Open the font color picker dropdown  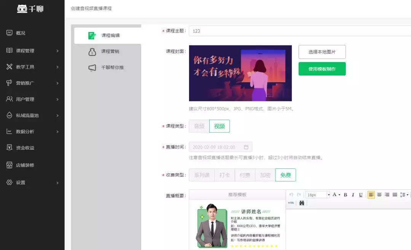pos(339,194)
